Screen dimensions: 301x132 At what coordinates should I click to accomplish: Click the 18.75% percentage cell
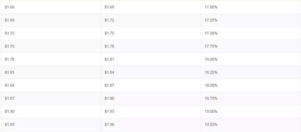(x=211, y=99)
